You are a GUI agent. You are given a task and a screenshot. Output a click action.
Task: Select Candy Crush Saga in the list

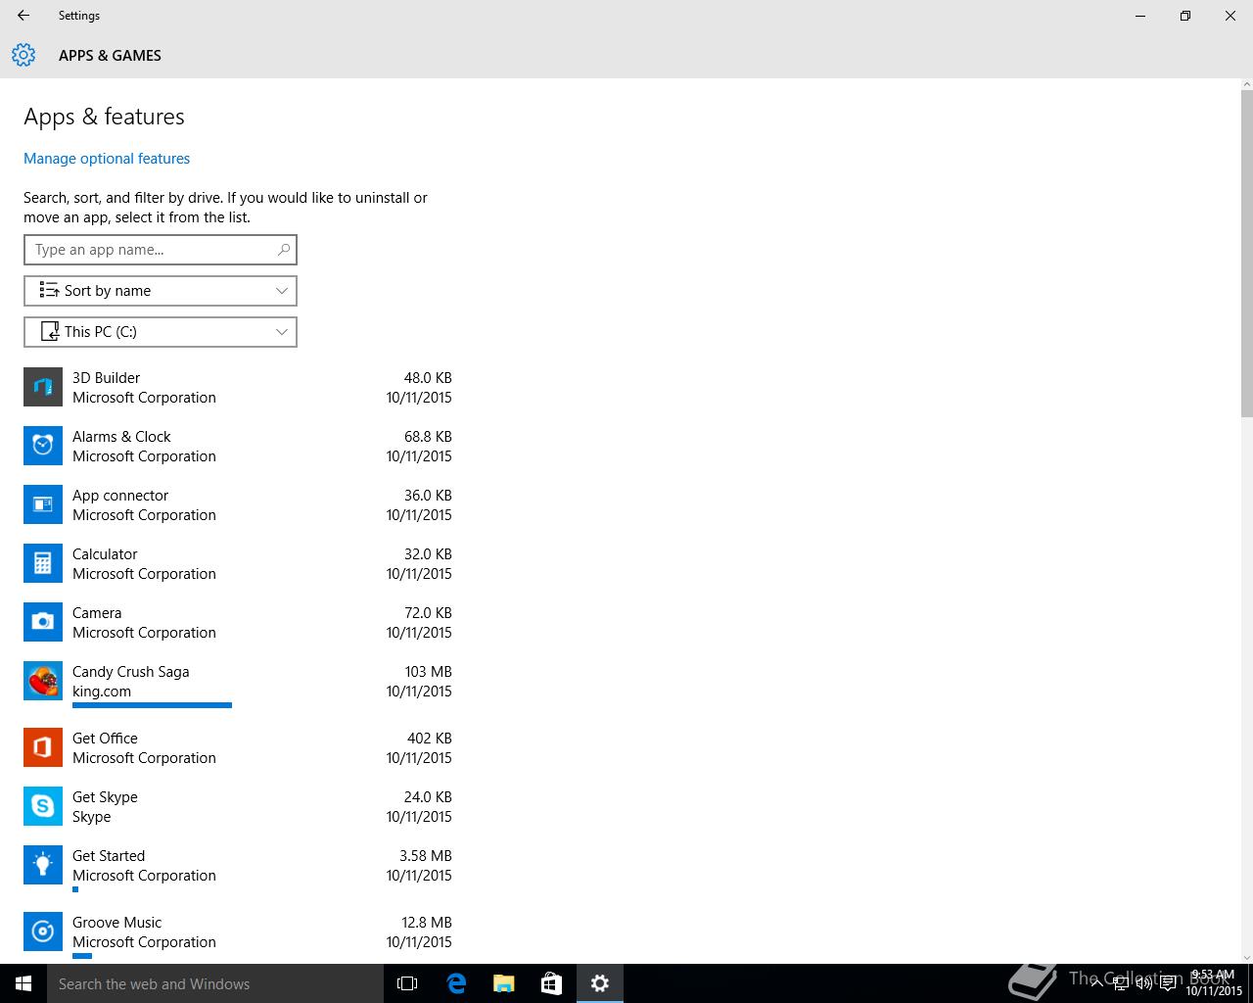[238, 683]
